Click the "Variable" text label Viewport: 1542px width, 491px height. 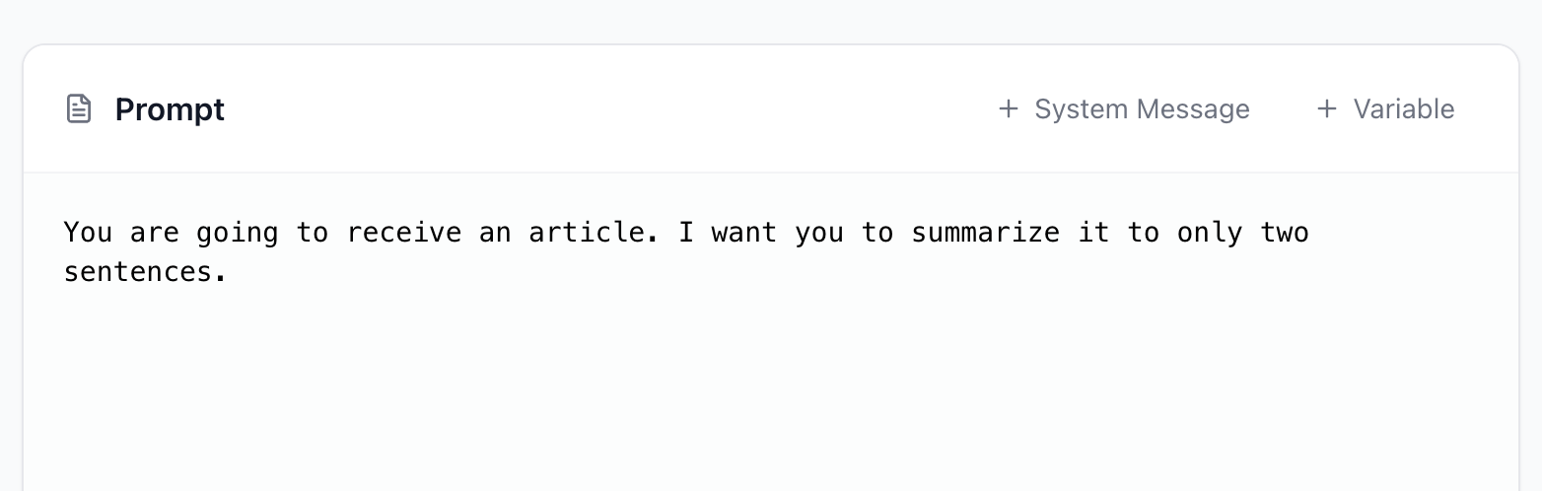tap(1403, 108)
